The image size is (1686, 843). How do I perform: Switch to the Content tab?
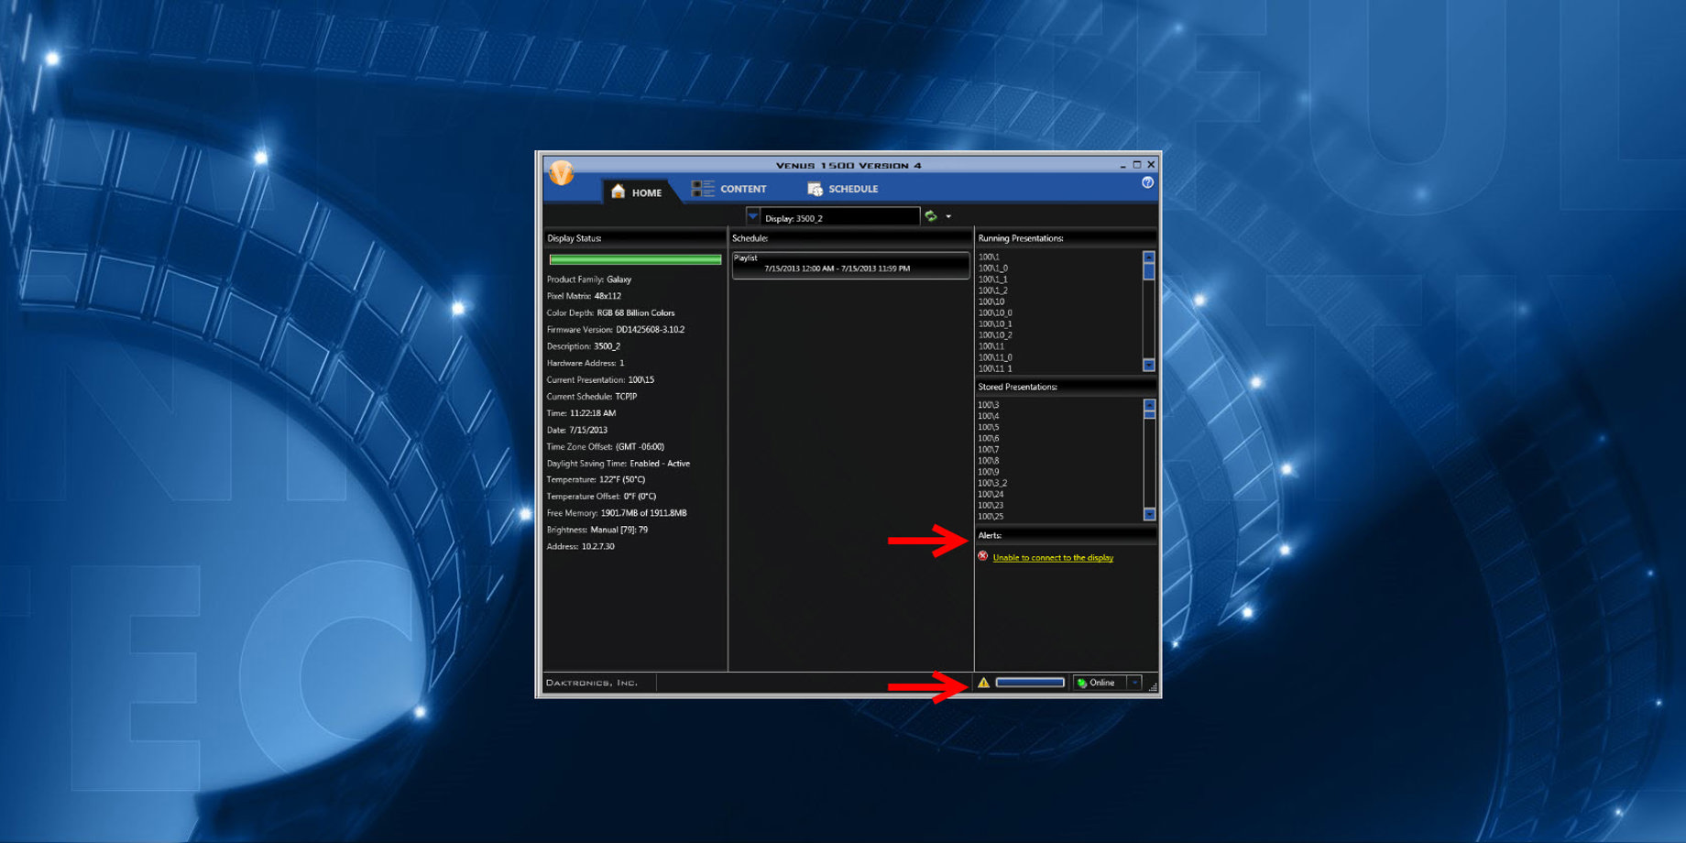pos(729,189)
